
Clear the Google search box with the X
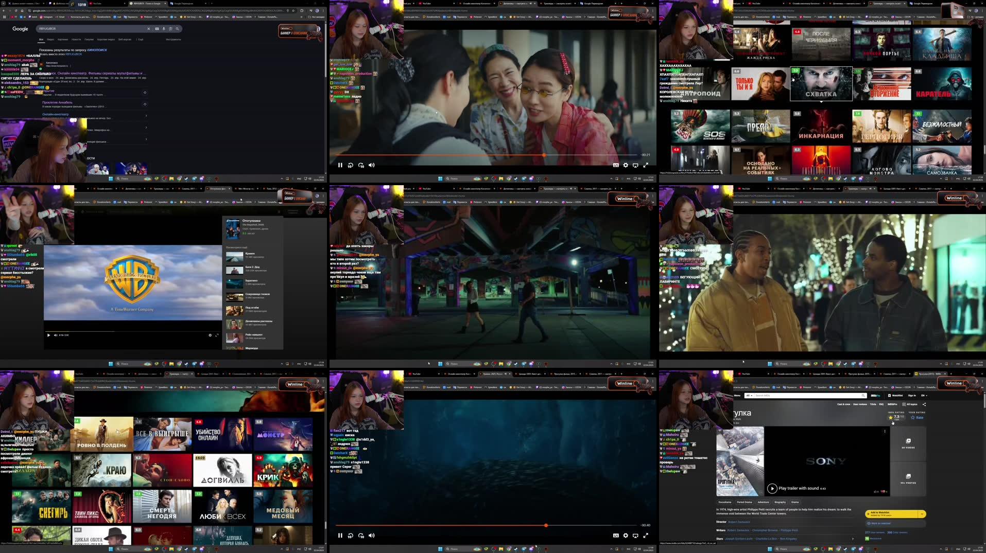point(149,29)
